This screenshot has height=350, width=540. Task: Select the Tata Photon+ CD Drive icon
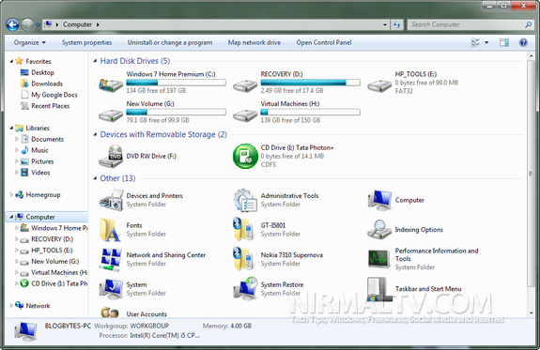pos(245,156)
